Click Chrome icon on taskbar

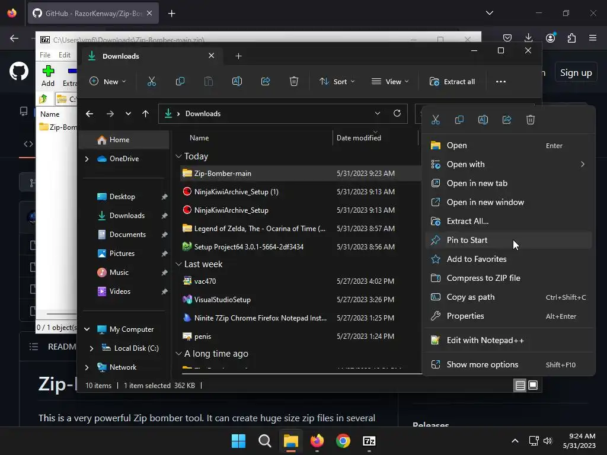343,441
